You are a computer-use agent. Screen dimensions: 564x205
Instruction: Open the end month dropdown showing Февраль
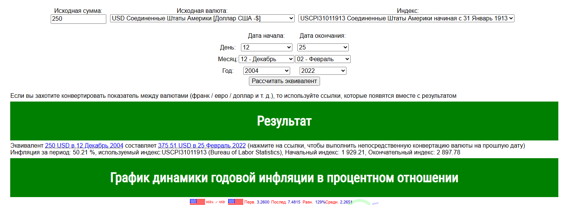[323, 59]
